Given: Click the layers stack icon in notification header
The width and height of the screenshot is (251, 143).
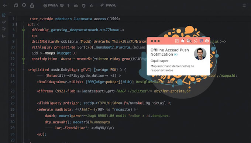Looking at the screenshot, I should pos(207,41).
